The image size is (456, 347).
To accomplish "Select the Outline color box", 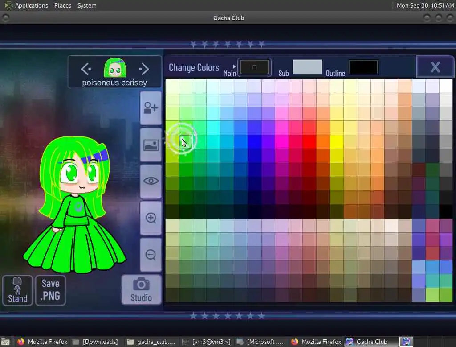I will 363,67.
